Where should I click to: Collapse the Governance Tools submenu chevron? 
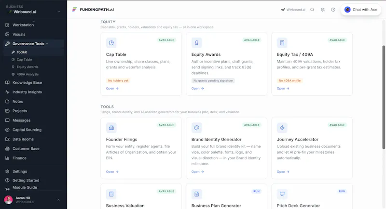[x=47, y=44]
